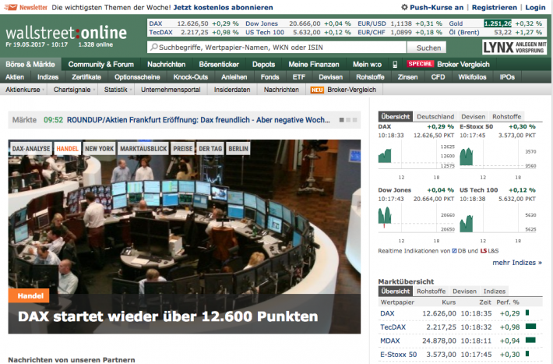Switch Marktübersicht to Indizes tab

(x=494, y=292)
